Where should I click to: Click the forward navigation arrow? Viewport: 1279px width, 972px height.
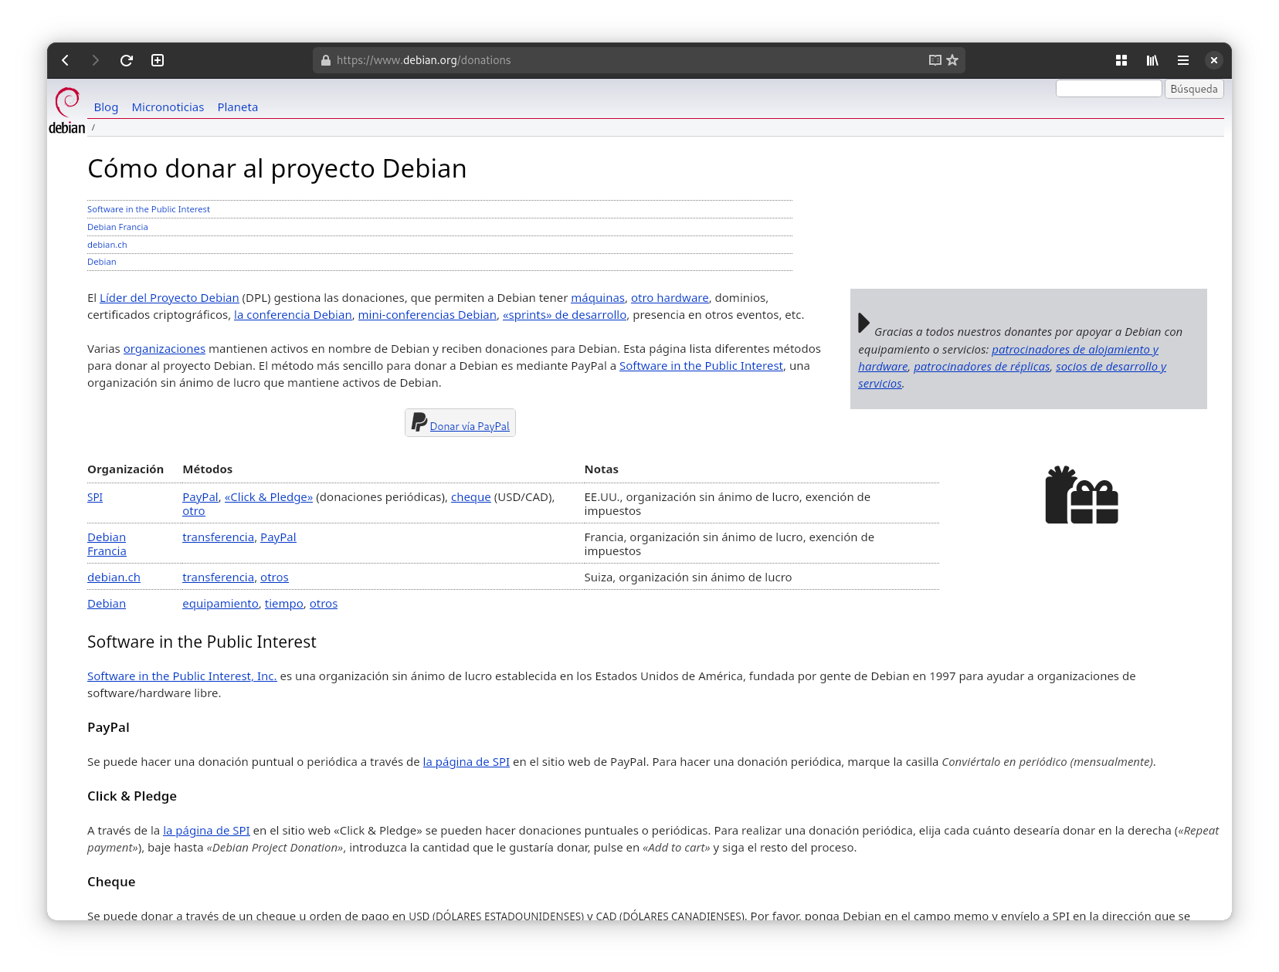[96, 60]
